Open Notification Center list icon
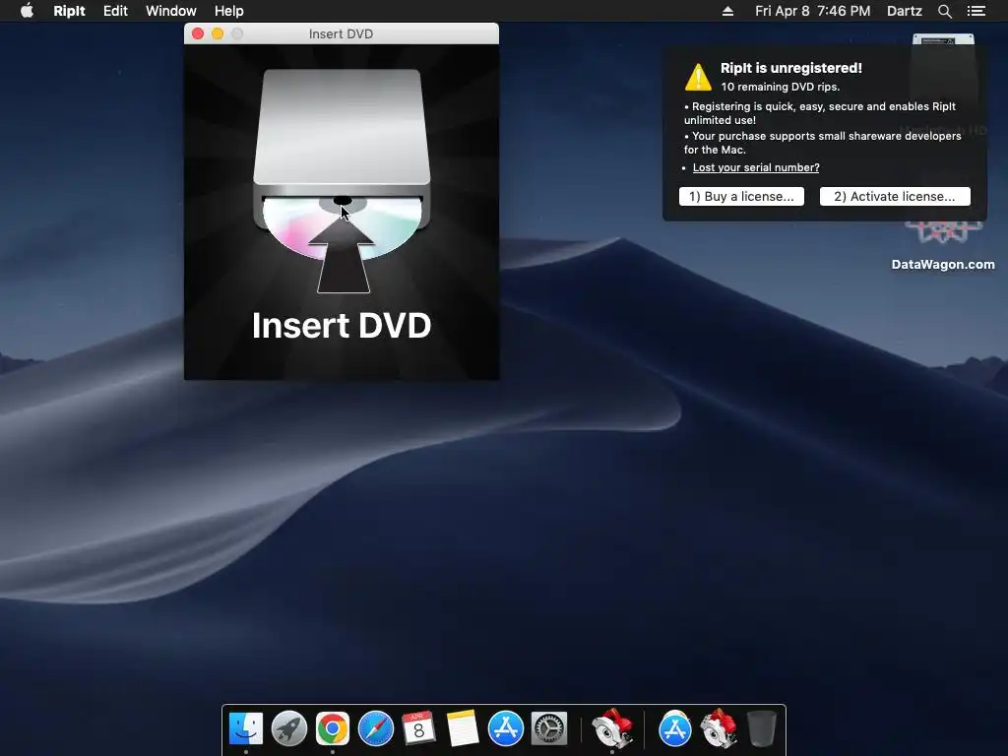Screen dimensions: 1008x756 pos(976,11)
